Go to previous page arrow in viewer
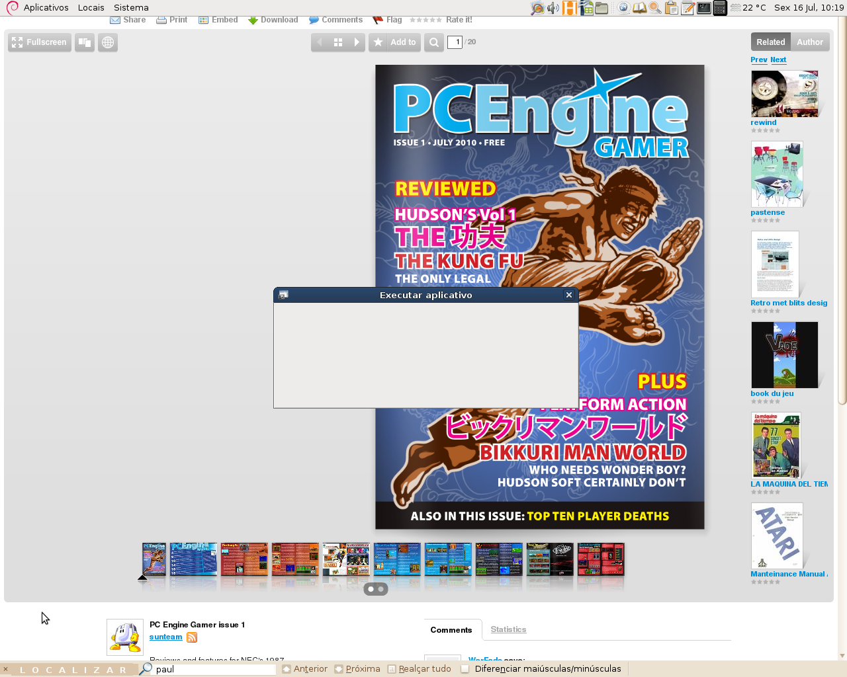847x677 pixels. click(x=320, y=42)
